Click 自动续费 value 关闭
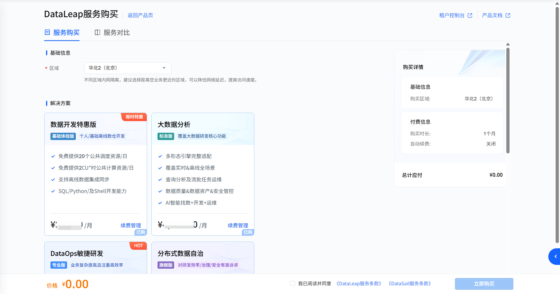This screenshot has height=294, width=560. (x=491, y=144)
